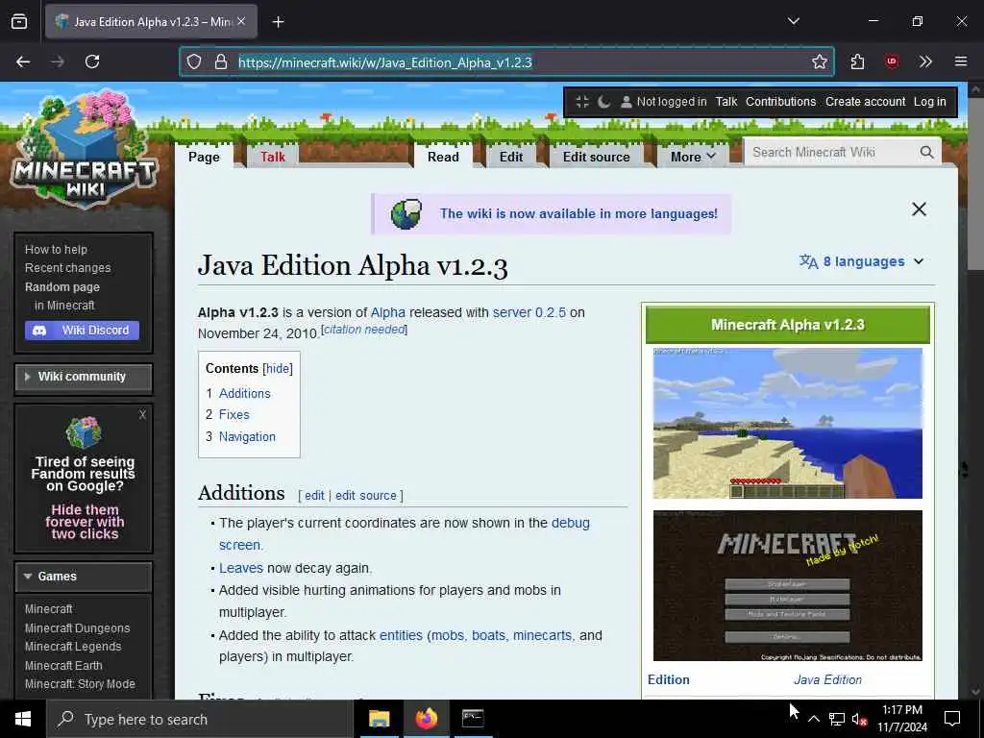Click the Not logged in user icon
984x738 pixels.
click(626, 102)
